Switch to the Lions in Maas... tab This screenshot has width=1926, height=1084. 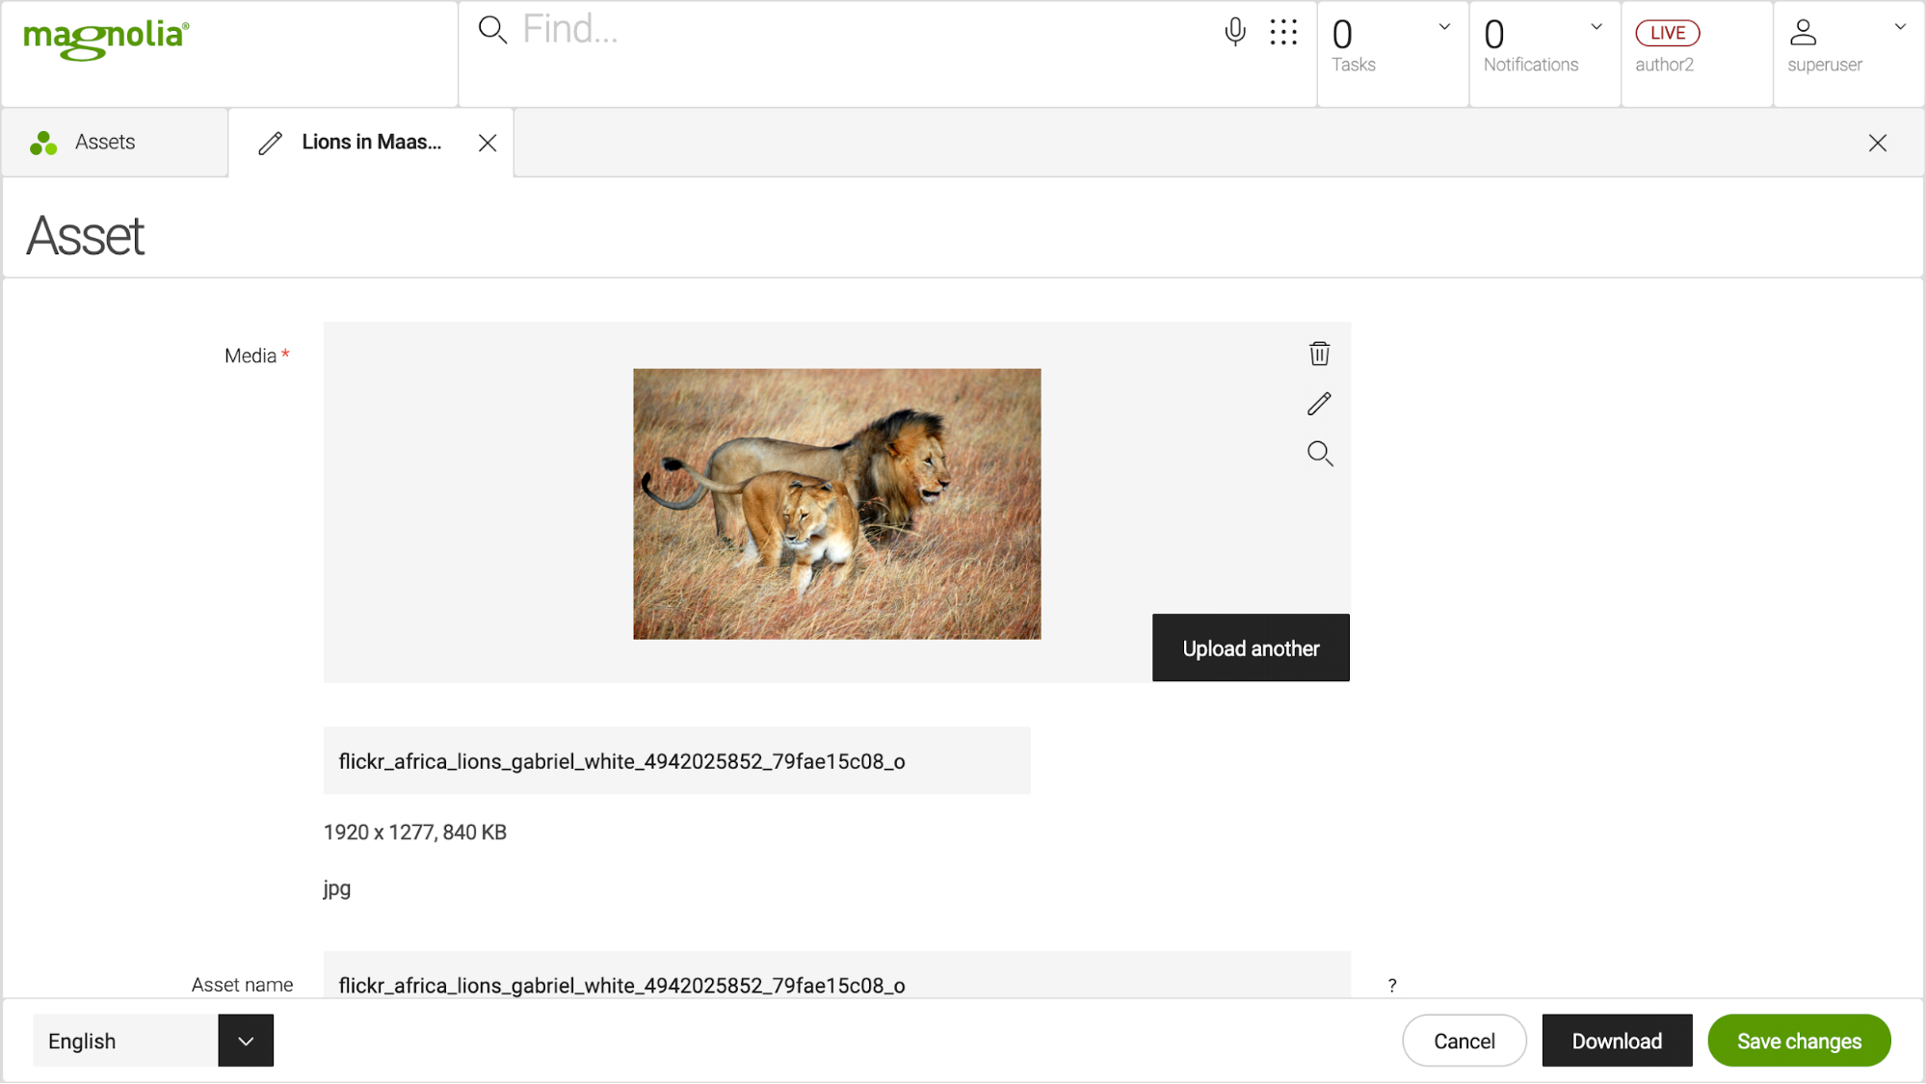tap(370, 142)
